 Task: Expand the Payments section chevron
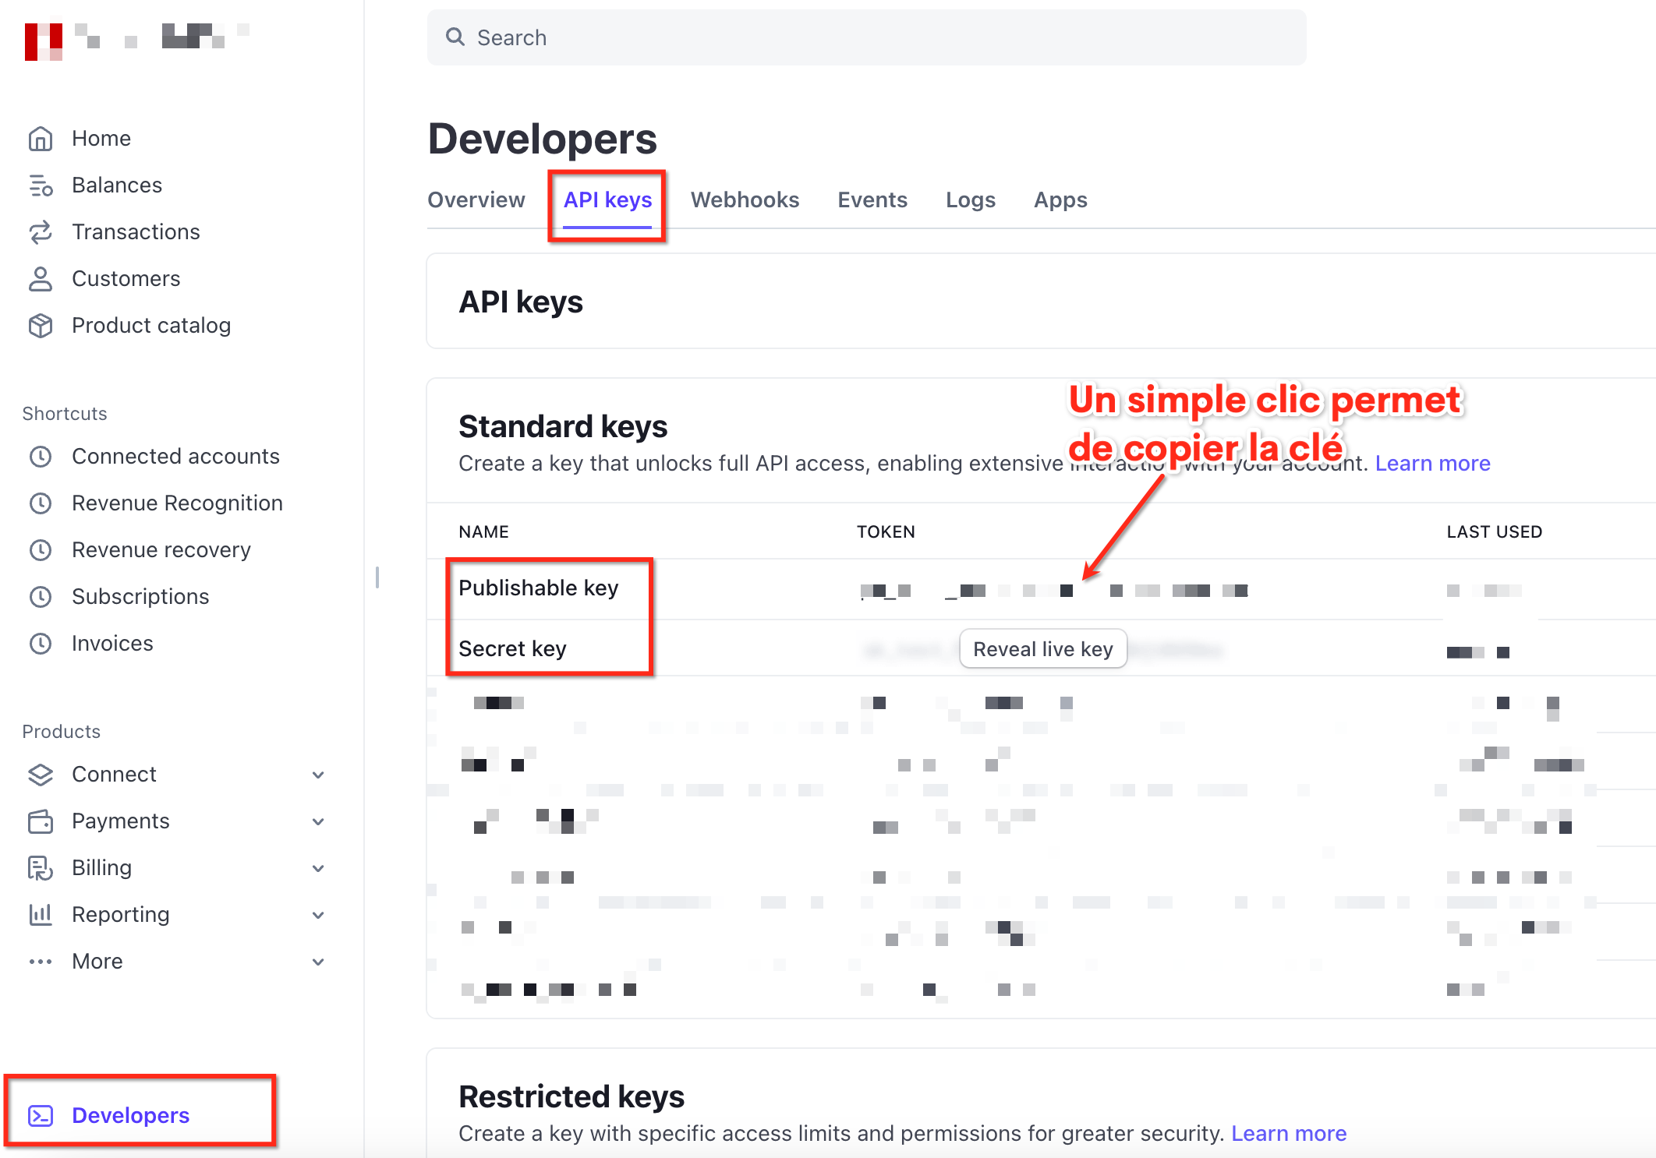318,821
